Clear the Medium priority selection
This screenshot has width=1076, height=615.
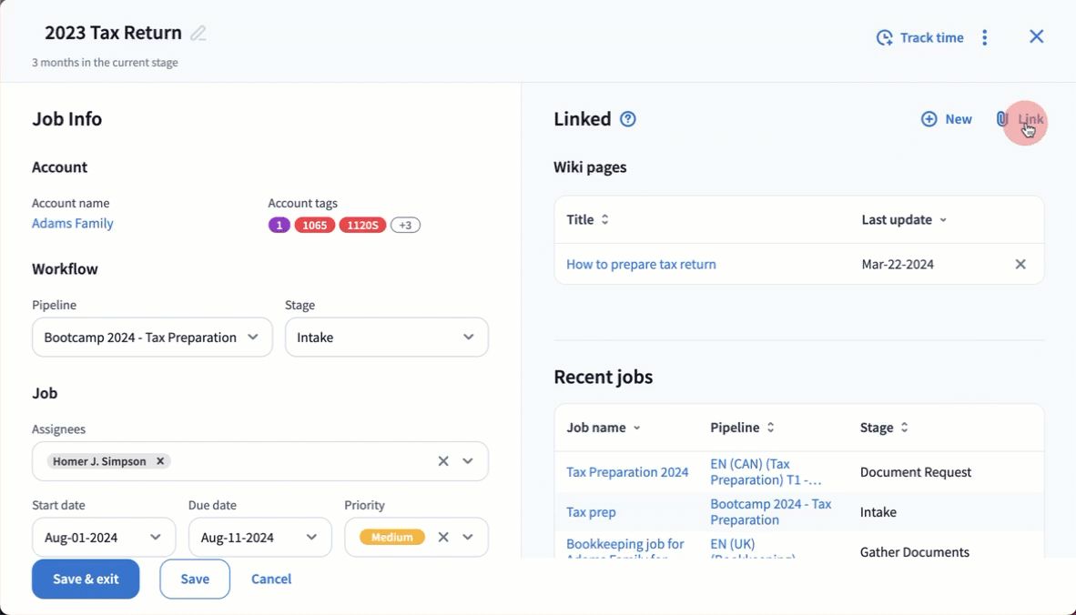pyautogui.click(x=443, y=537)
